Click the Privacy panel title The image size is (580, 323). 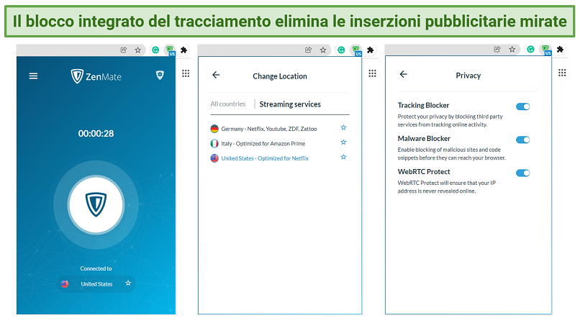pos(468,76)
